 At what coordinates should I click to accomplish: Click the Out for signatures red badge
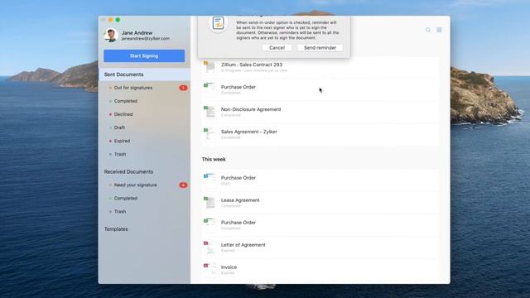point(183,88)
